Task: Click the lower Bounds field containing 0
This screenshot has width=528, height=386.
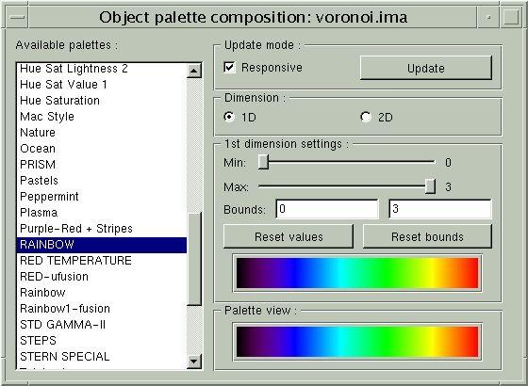Action: [327, 209]
